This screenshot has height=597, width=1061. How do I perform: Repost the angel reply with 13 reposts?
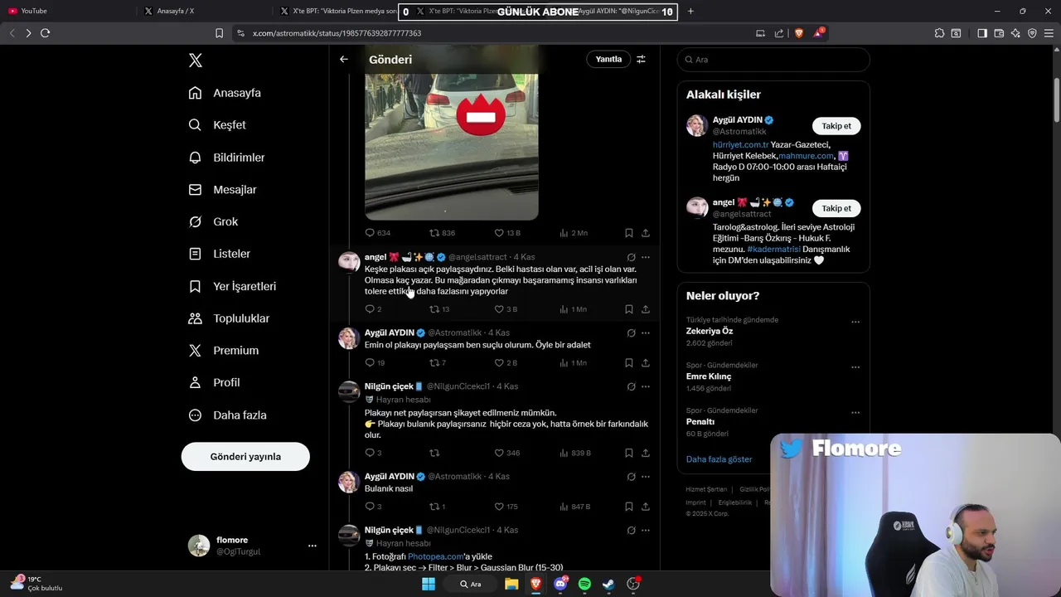(x=439, y=309)
